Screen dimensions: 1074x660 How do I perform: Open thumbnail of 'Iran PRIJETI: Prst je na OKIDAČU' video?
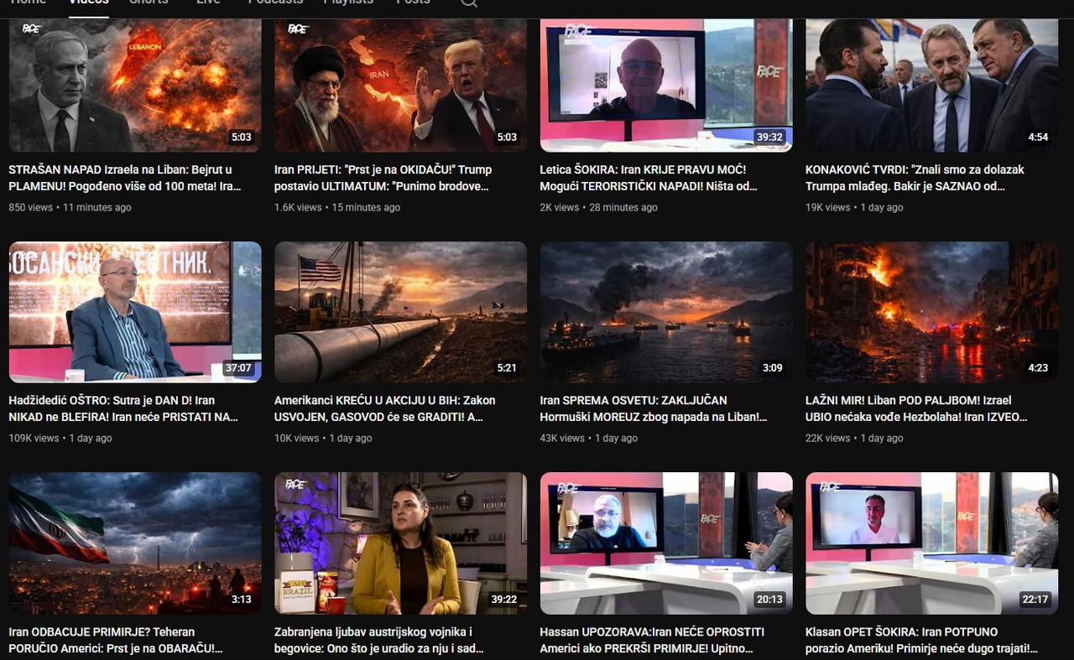[400, 86]
